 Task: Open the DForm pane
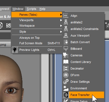(x=84, y=75)
